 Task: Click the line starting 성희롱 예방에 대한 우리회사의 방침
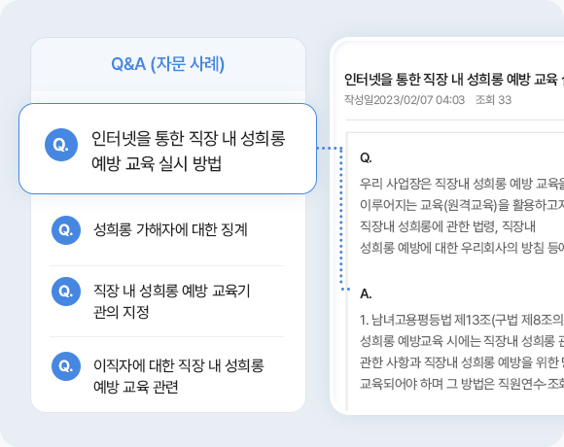(462, 248)
